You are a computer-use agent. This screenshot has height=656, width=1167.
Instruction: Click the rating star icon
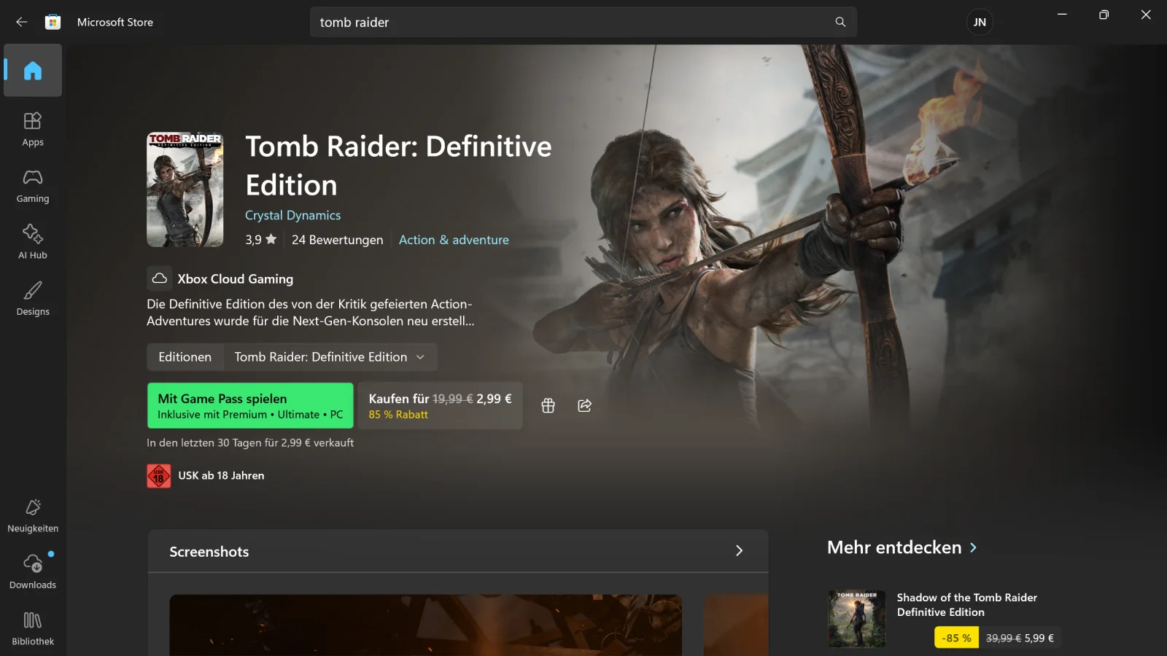coord(271,239)
